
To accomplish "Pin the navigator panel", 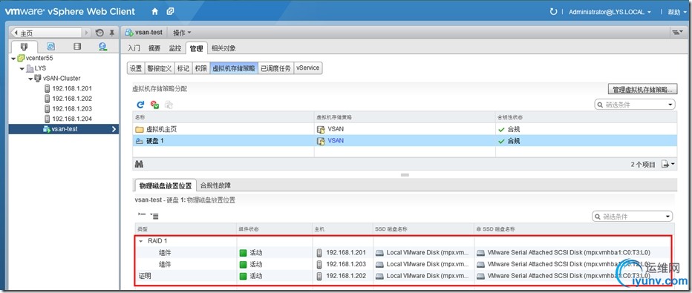I will [x=111, y=33].
